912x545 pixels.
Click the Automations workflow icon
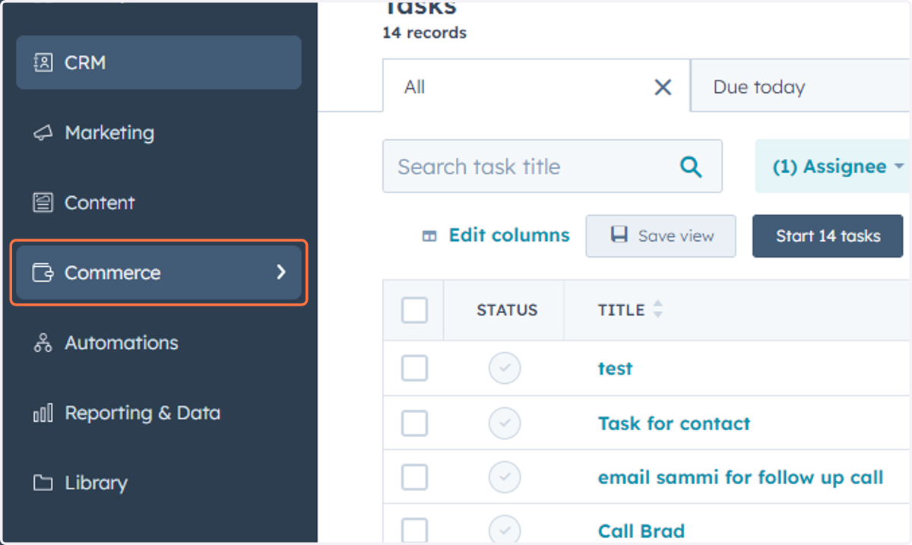[43, 343]
